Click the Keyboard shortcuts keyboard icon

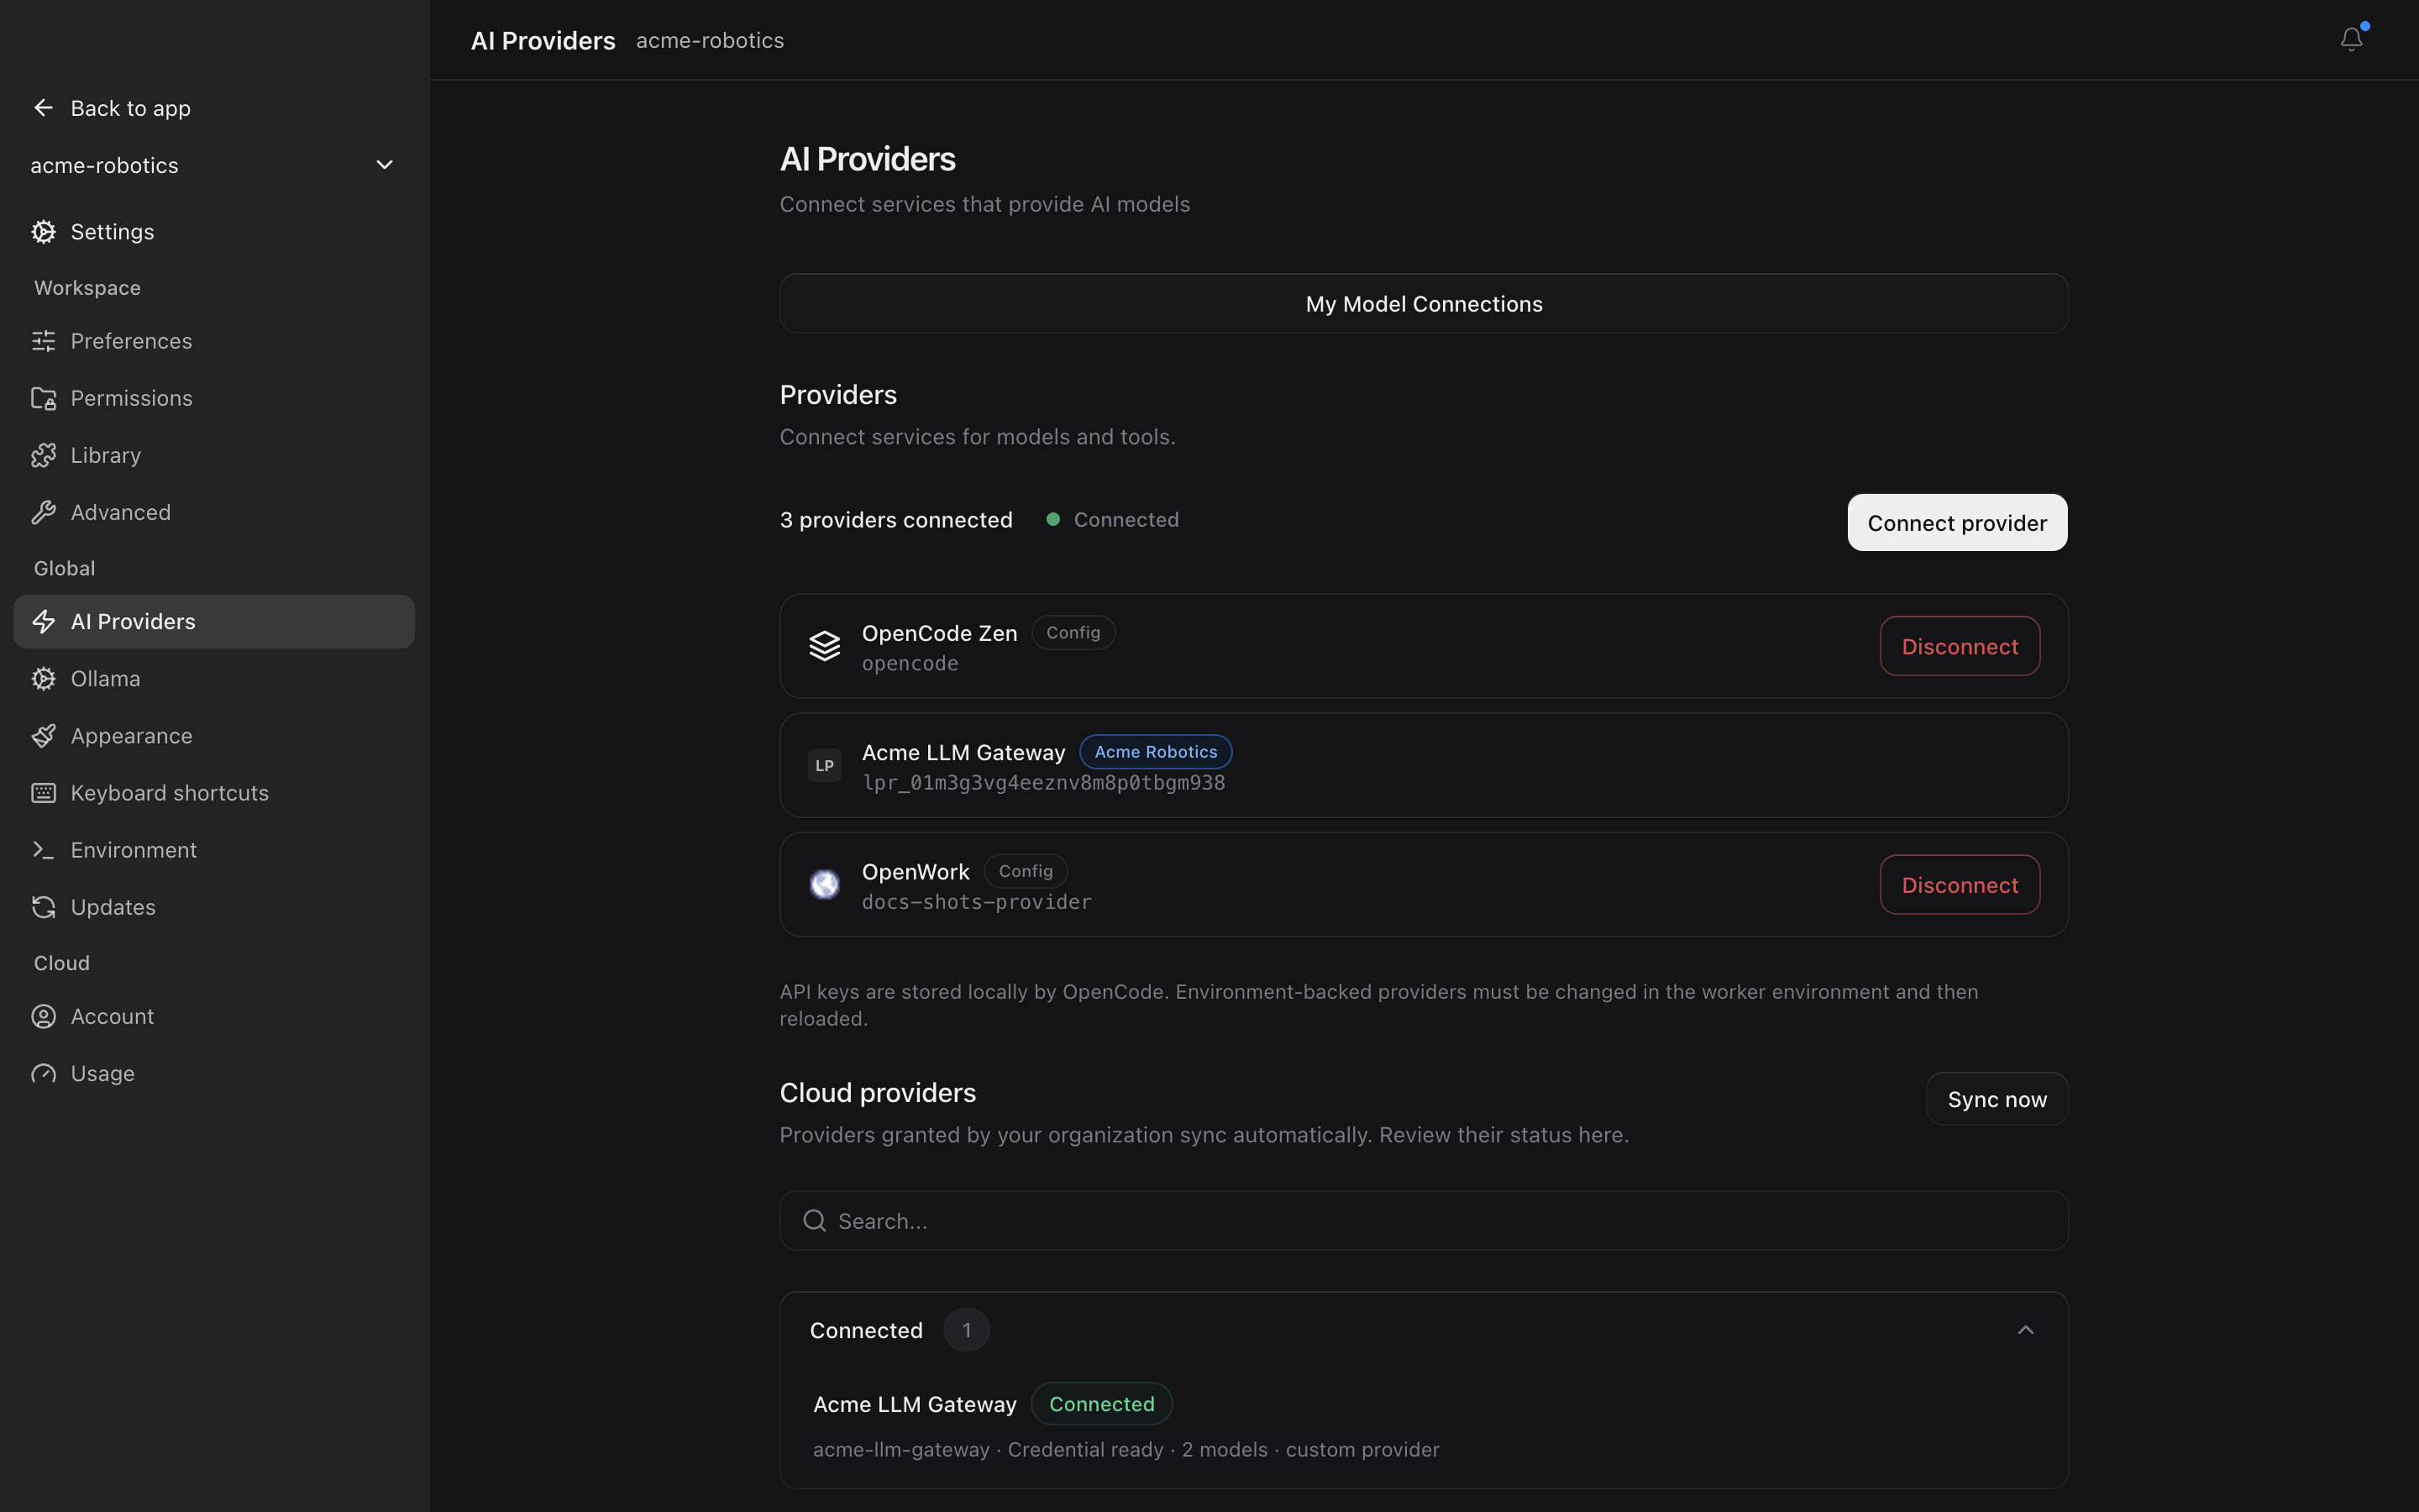click(43, 792)
